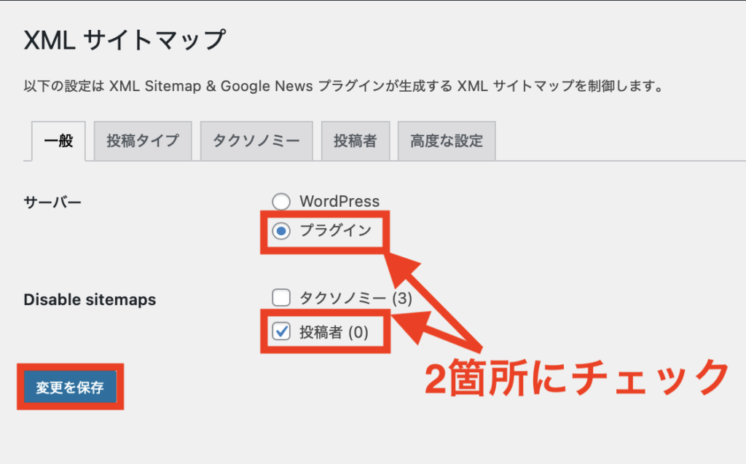This screenshot has height=464, width=746.
Task: Switch to the 一般 tab
Action: (x=58, y=141)
